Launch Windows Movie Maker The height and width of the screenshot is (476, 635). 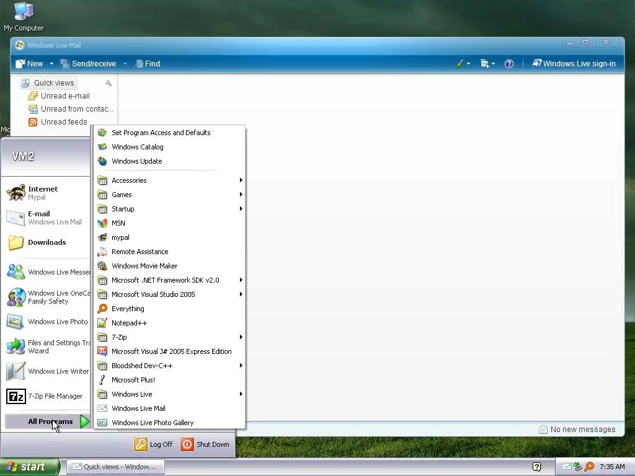click(169, 266)
